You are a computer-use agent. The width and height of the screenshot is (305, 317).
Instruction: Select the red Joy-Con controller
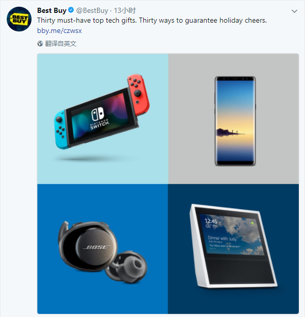coord(139,95)
